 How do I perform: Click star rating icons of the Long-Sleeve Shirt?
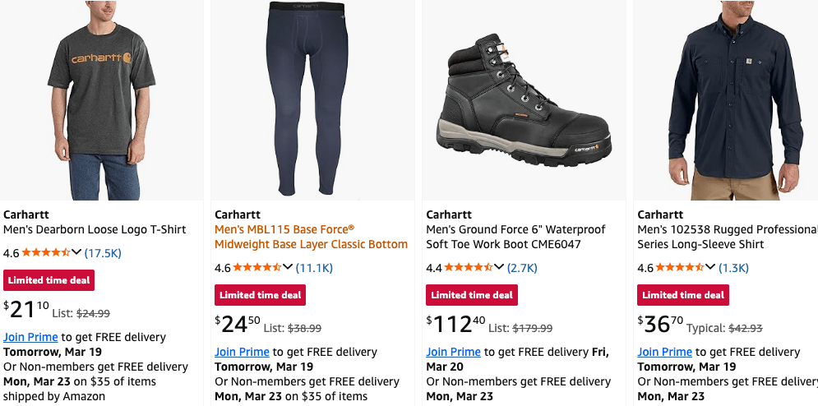[681, 268]
